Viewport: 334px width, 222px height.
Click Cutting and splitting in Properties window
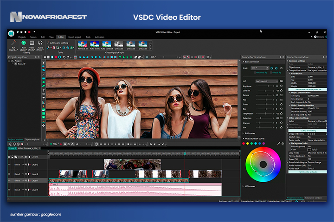tap(308, 130)
